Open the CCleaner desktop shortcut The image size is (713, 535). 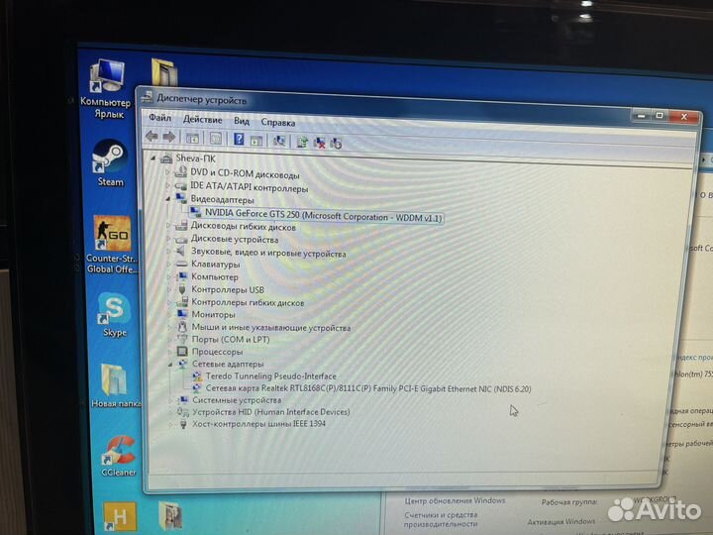point(118,451)
